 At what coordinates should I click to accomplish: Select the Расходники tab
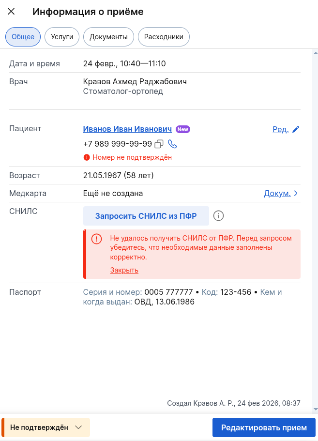point(164,36)
